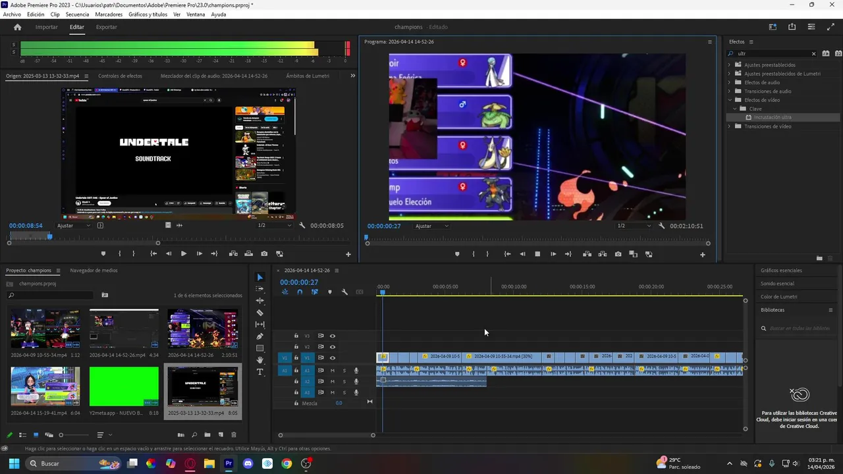Image resolution: width=843 pixels, height=474 pixels.
Task: Select the Selection tool arrow
Action: [259, 277]
